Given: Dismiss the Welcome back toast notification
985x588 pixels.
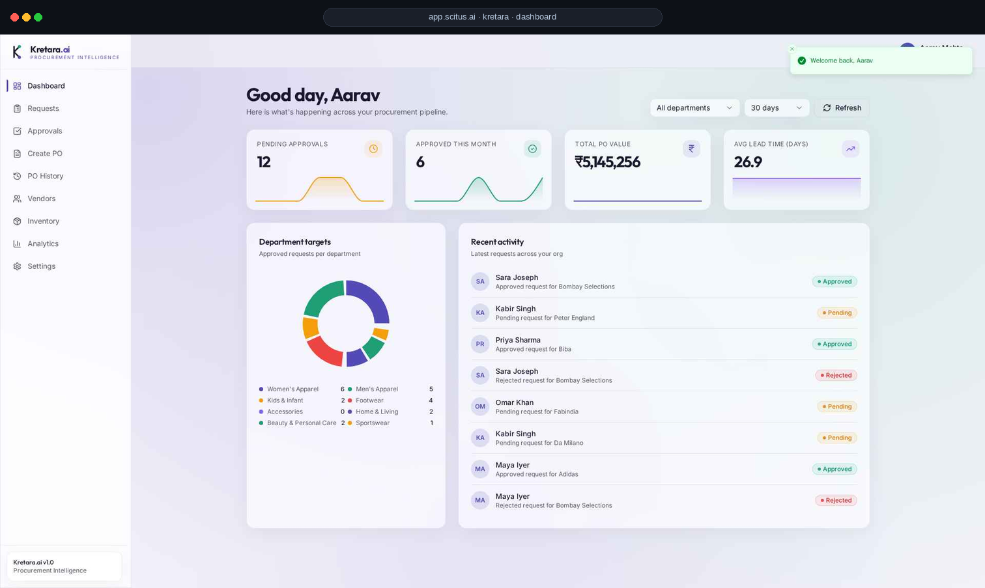Looking at the screenshot, I should coord(792,49).
